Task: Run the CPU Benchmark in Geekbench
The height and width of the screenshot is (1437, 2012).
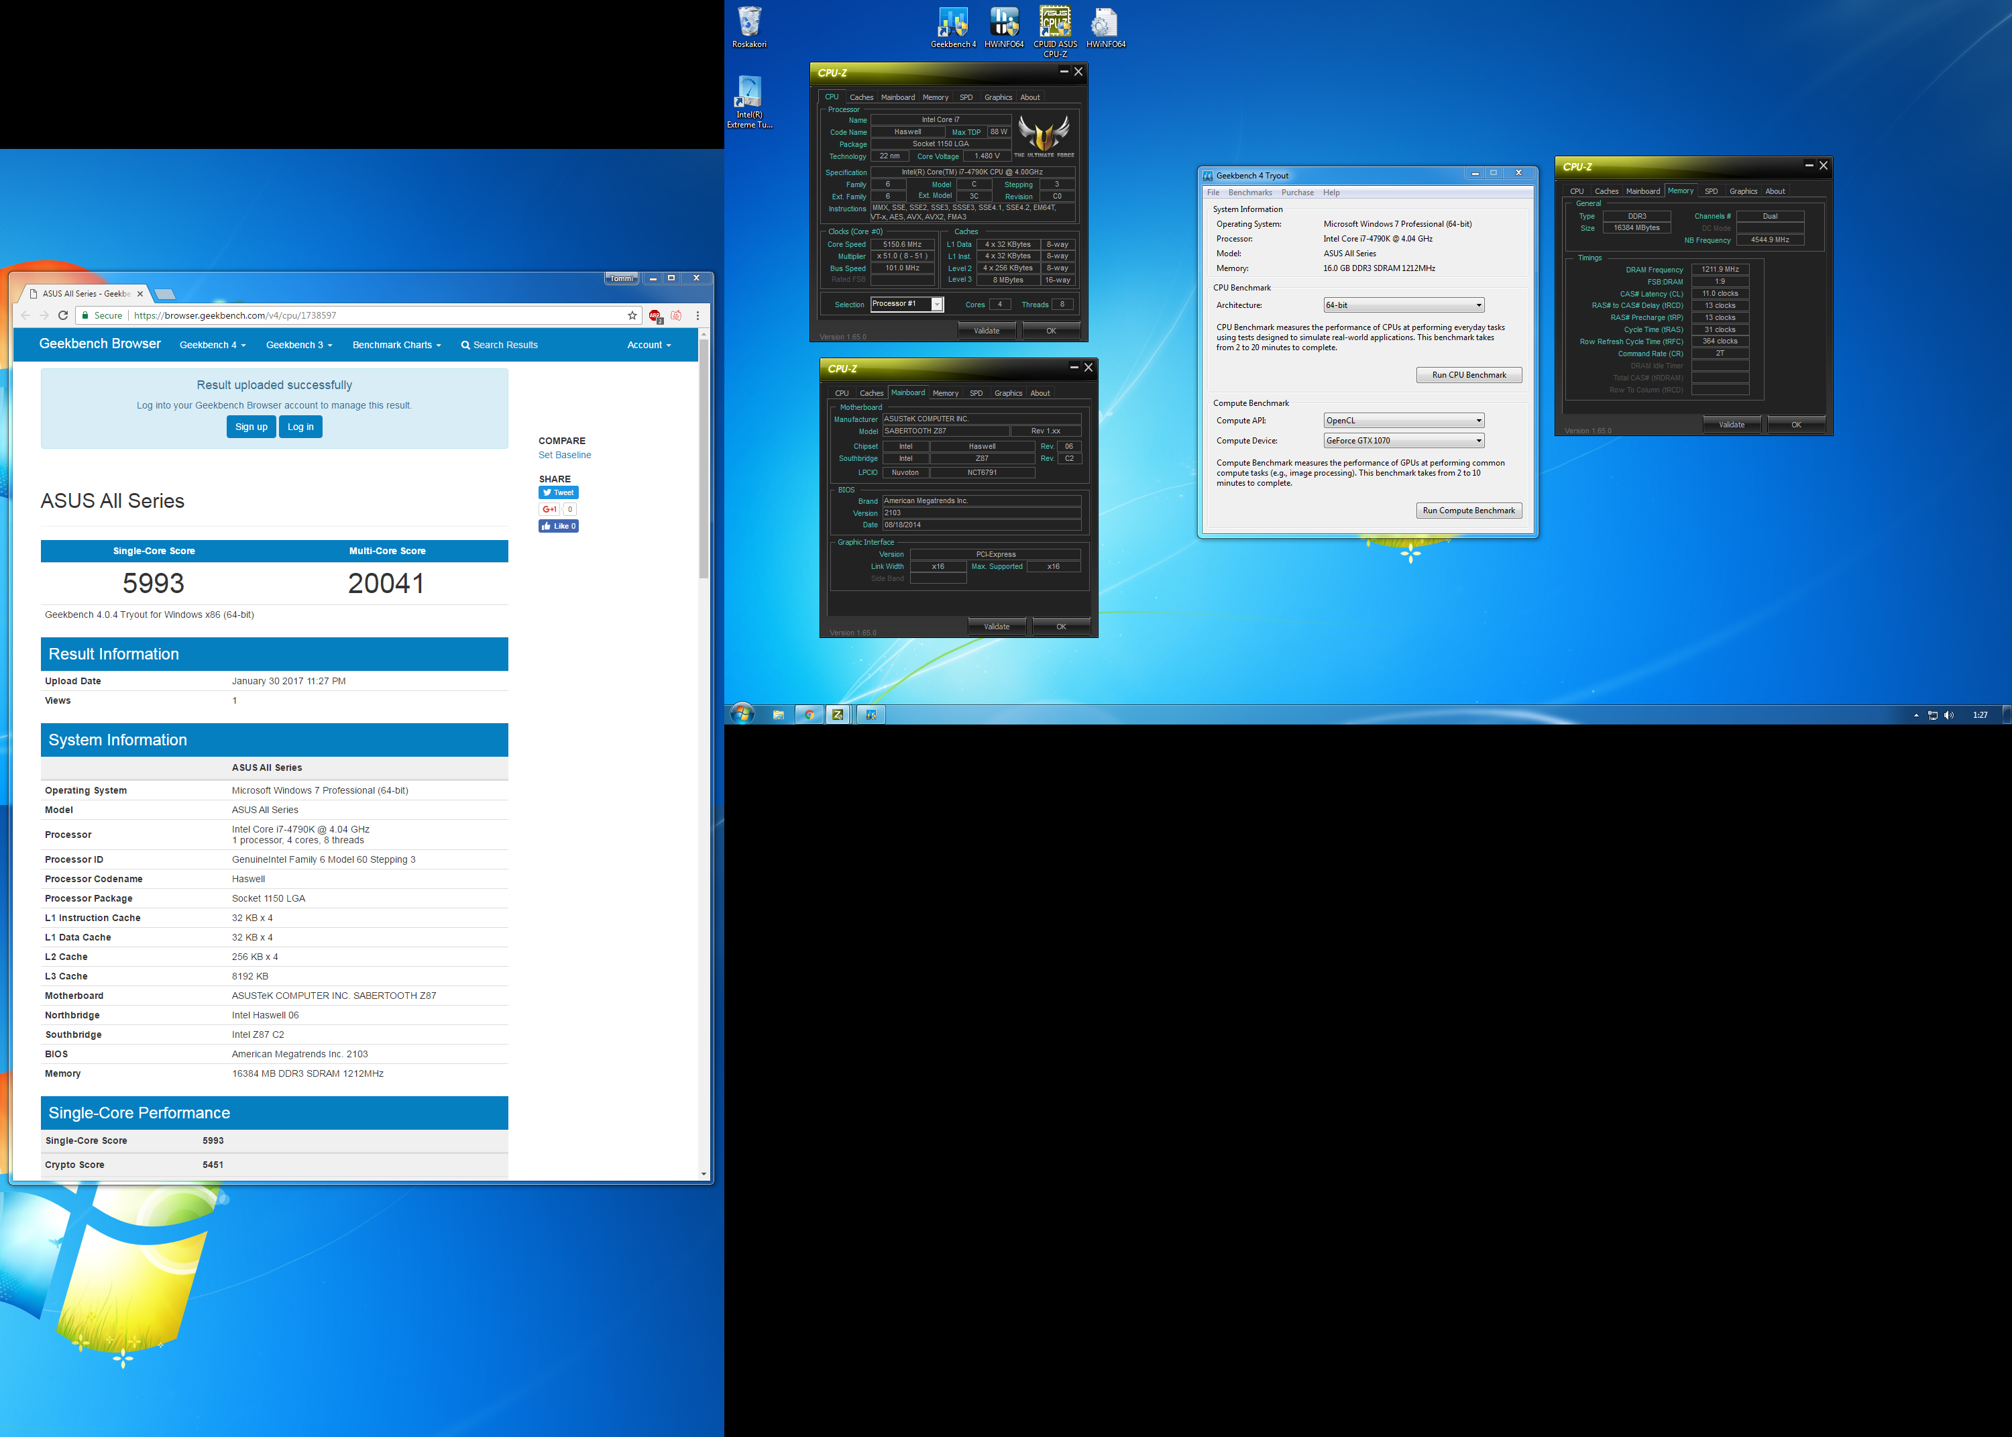Action: tap(1468, 375)
